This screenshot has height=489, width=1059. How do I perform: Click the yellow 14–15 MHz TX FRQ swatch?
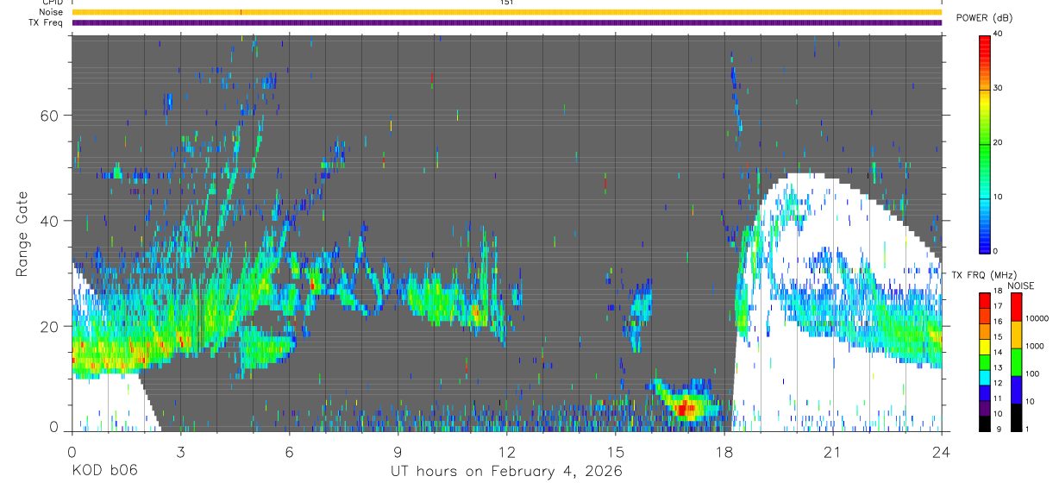pyautogui.click(x=984, y=347)
